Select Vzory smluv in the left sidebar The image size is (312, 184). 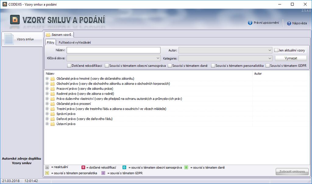tap(22, 39)
